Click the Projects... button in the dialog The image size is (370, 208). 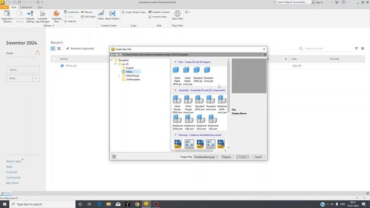point(227,157)
